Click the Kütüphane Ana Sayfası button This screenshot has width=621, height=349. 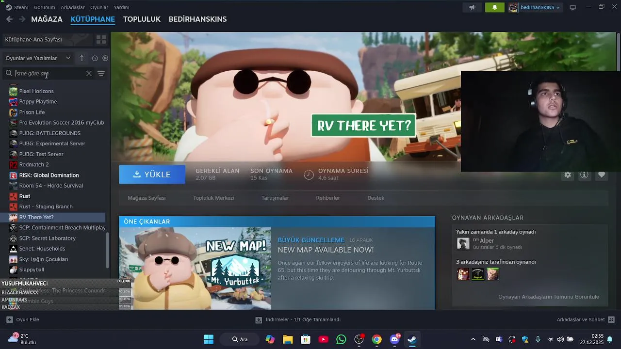[47, 40]
